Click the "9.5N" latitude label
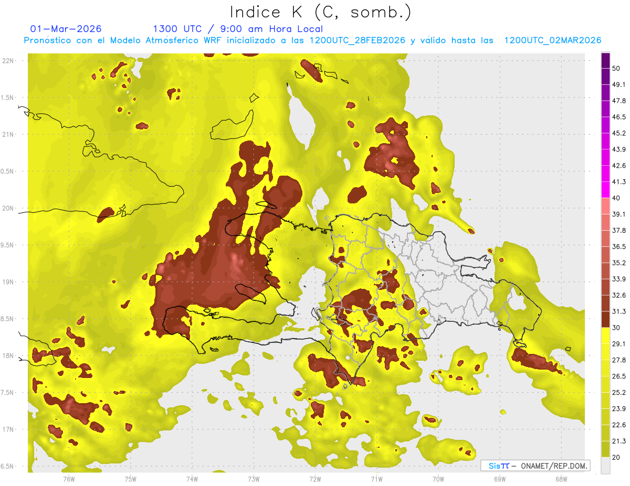Viewport: 630px width, 486px height. (x=8, y=245)
